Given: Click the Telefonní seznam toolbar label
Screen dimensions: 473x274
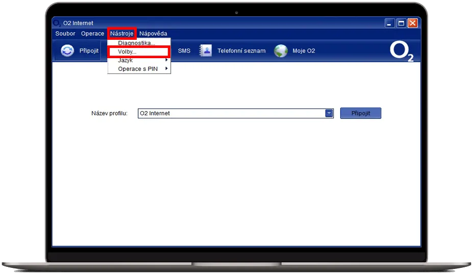Looking at the screenshot, I should pyautogui.click(x=241, y=51).
